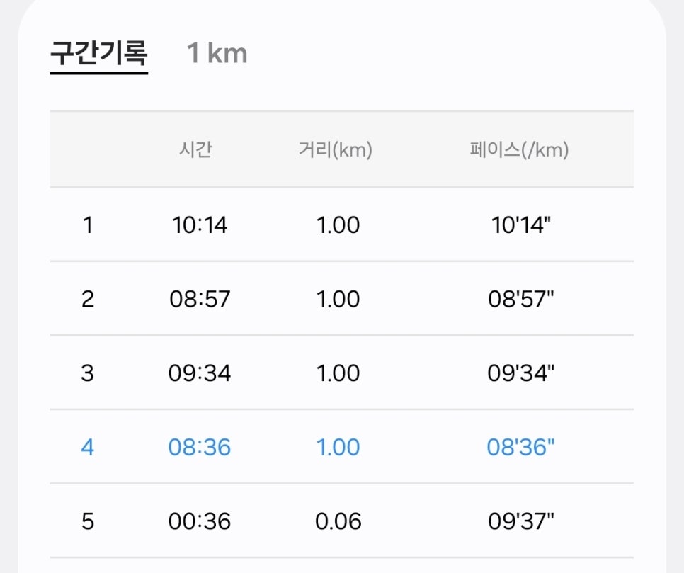Click lap 1 time 10:14

point(200,225)
